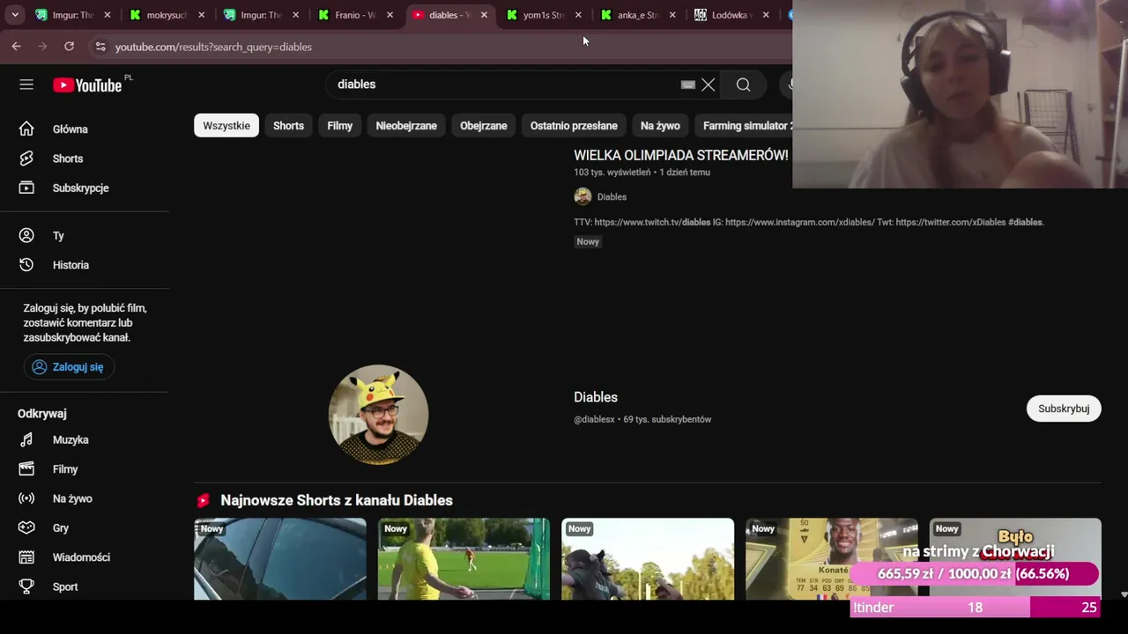The height and width of the screenshot is (634, 1128).
Task: Click the Najnowsze Shorts z kanału Diables heading
Action: (337, 500)
